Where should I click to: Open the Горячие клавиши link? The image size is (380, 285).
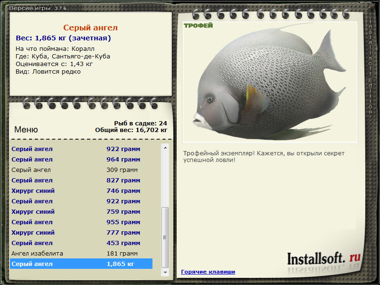click(x=208, y=272)
